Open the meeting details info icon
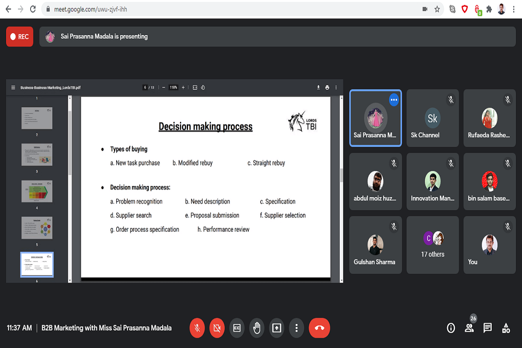522x348 pixels. (451, 328)
